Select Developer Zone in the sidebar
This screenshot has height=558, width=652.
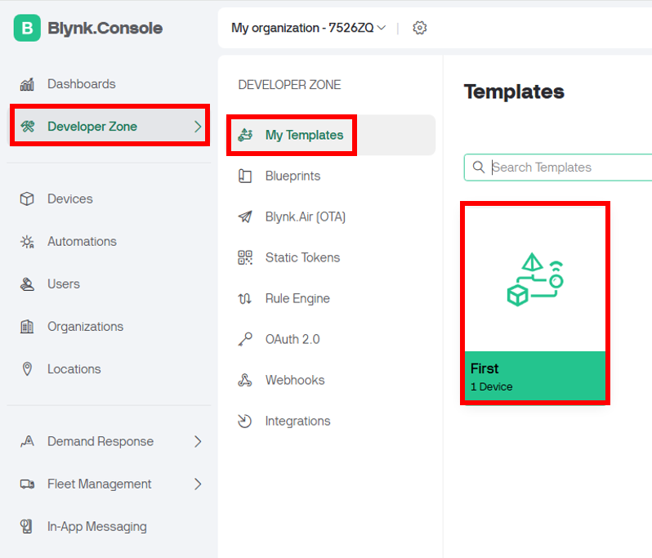click(109, 126)
